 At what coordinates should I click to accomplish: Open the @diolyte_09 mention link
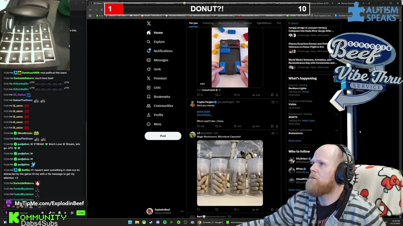[203, 112]
